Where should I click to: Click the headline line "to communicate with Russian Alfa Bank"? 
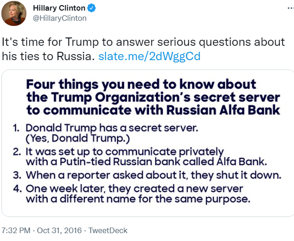coord(153,110)
